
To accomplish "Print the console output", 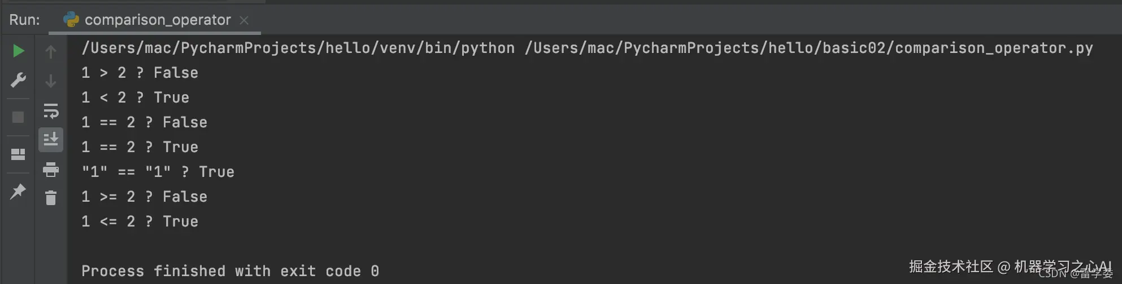I will point(51,169).
